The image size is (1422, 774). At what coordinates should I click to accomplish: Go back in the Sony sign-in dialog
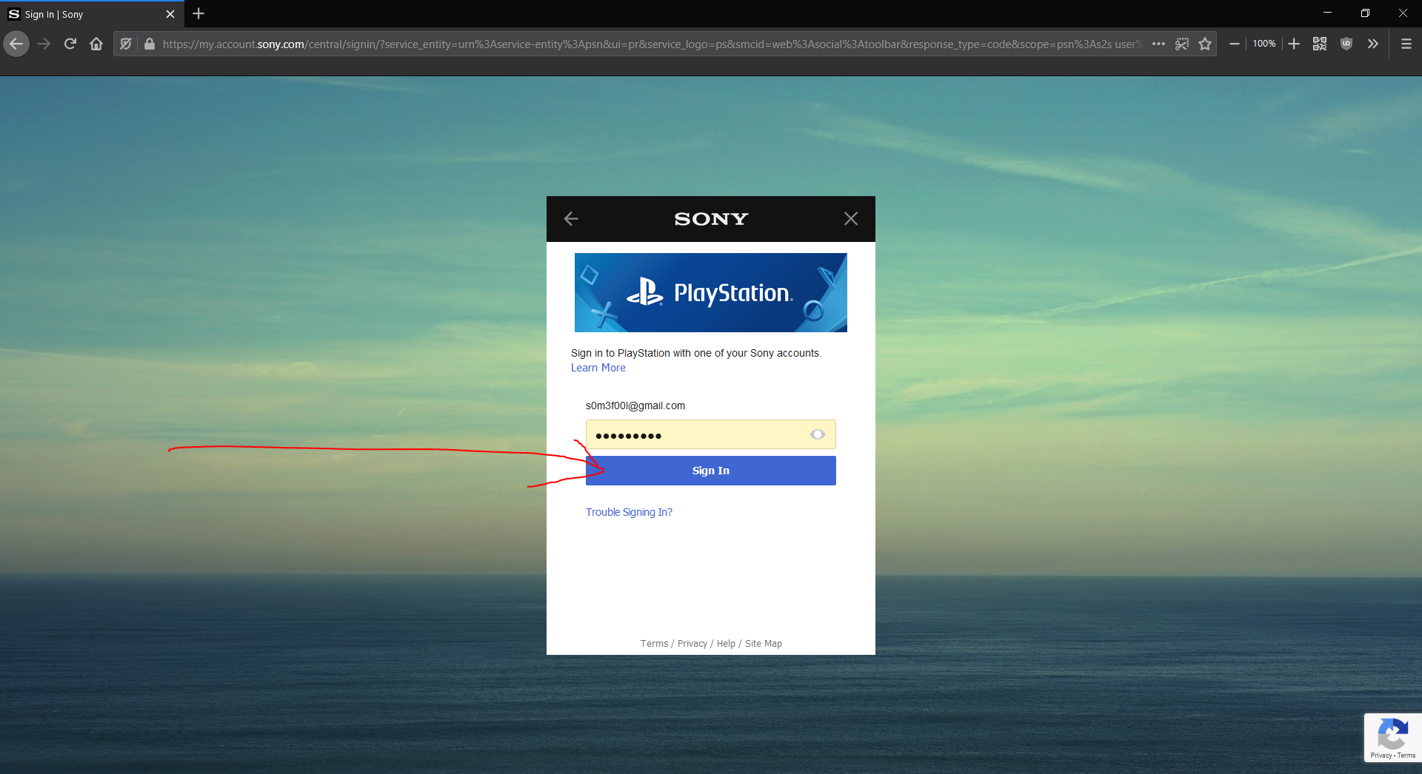pyautogui.click(x=571, y=218)
